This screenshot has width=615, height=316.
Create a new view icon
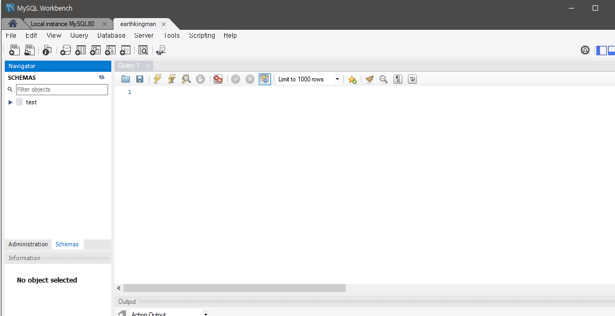click(x=95, y=50)
